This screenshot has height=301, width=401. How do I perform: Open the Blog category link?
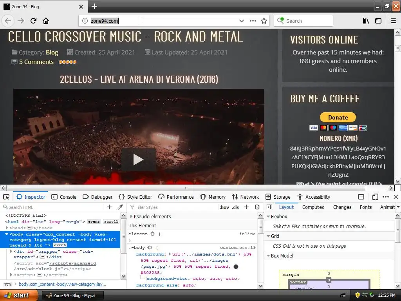coord(52,53)
